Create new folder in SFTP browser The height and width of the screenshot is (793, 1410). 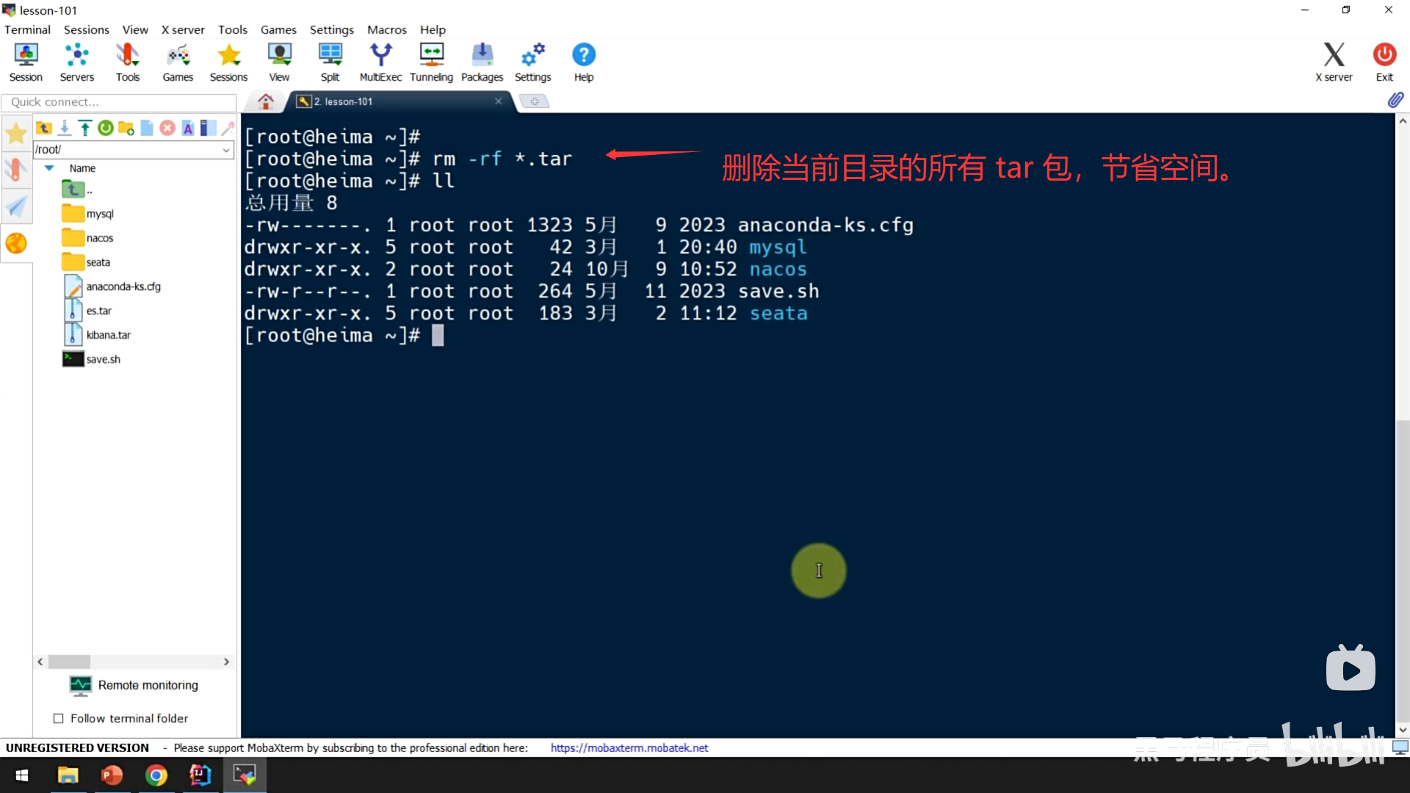(126, 128)
